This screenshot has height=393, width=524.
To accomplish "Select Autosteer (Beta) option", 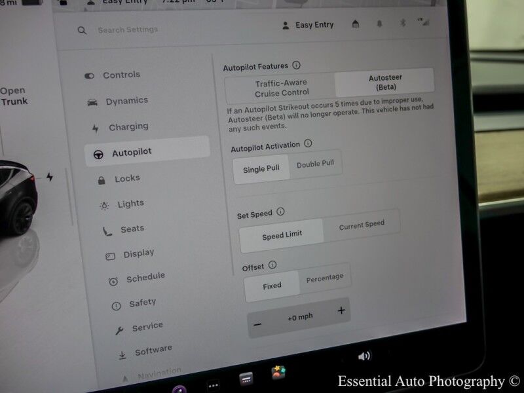I will coord(385,83).
